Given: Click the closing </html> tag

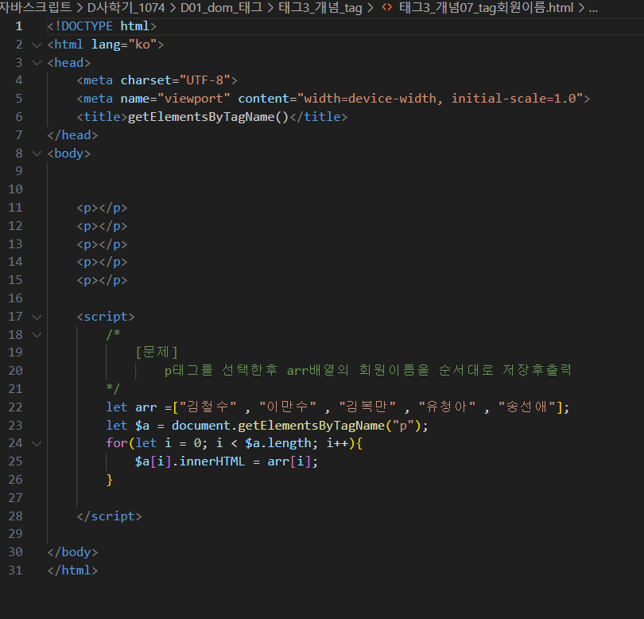Looking at the screenshot, I should 72,570.
